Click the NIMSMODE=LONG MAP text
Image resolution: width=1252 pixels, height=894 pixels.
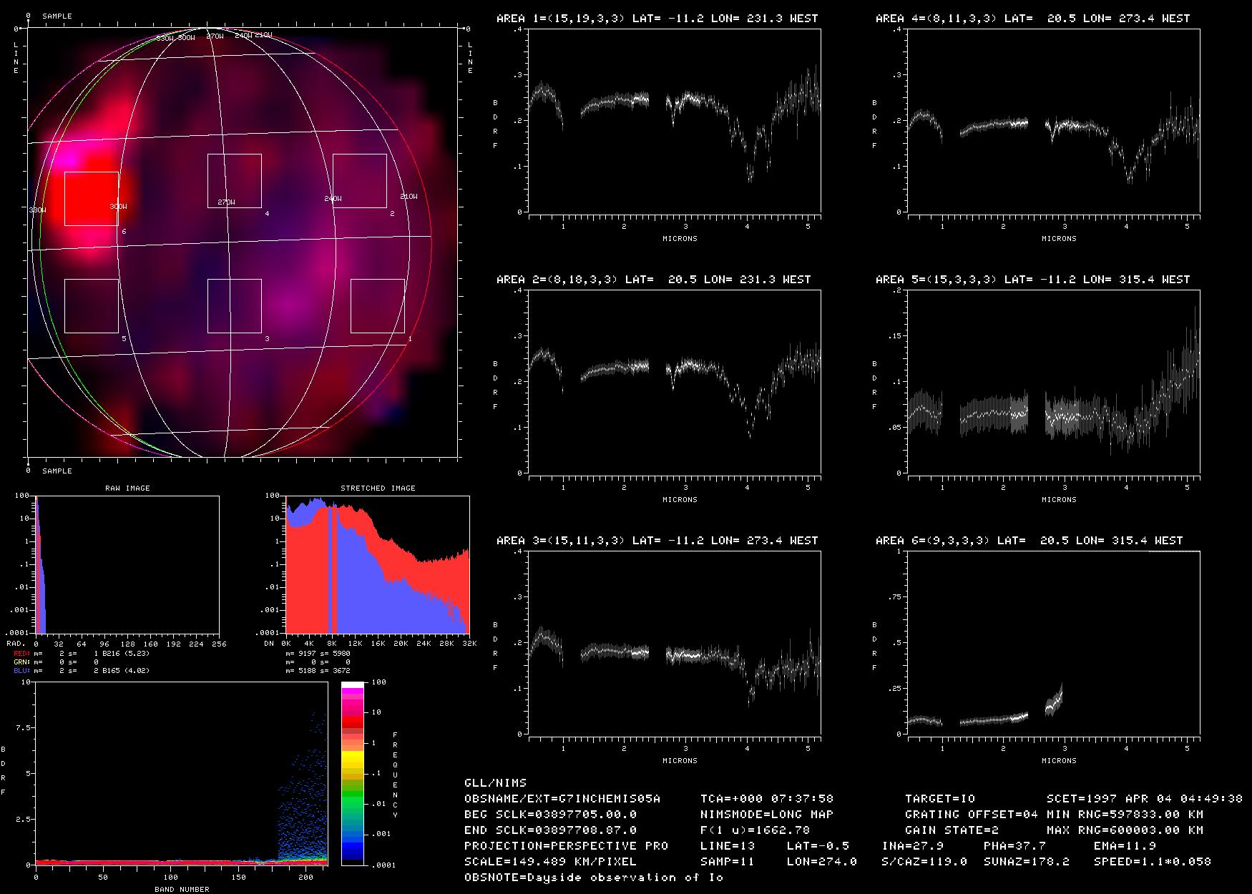pos(767,814)
